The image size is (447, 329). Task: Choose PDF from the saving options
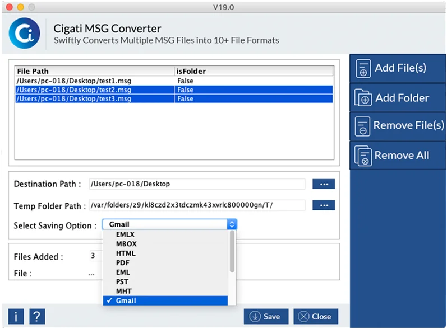tap(165, 263)
